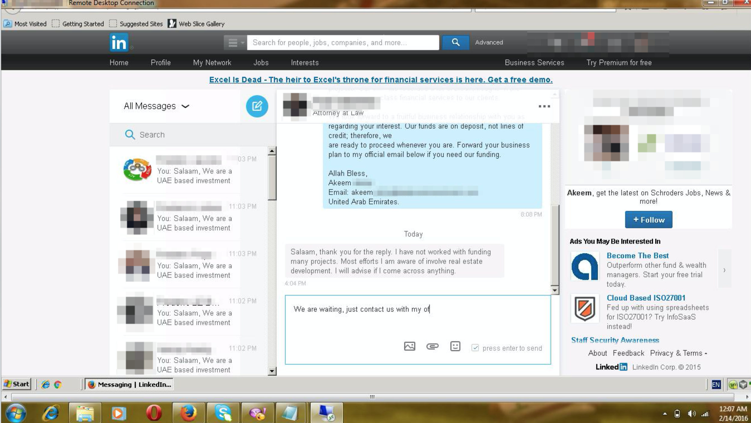Open My Network menu
Image resolution: width=751 pixels, height=423 pixels.
[x=212, y=62]
